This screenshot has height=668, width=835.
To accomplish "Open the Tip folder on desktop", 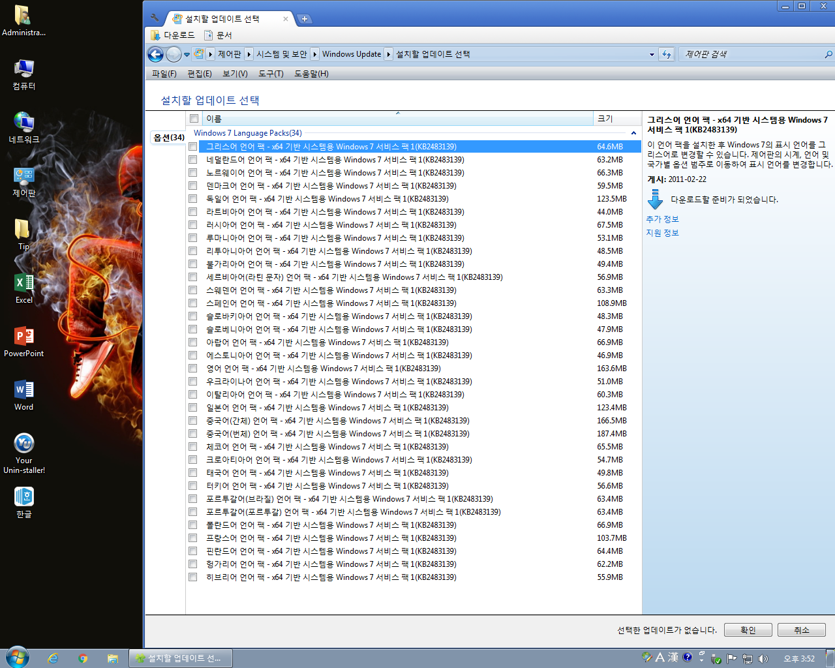I will pos(24,235).
